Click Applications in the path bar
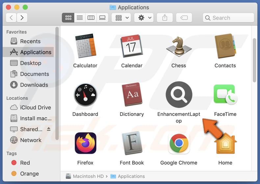The width and height of the screenshot is (260, 184). pyautogui.click(x=127, y=176)
